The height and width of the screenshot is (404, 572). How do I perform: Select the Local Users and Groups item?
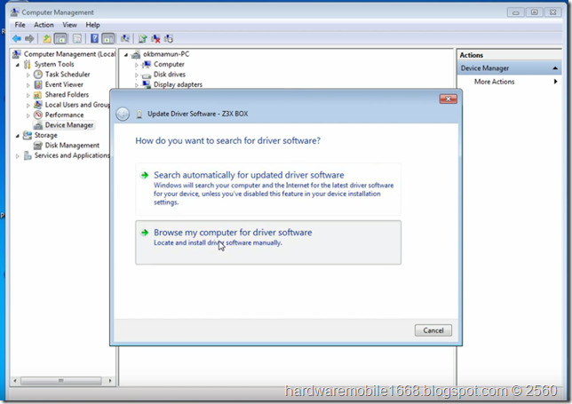[x=77, y=105]
